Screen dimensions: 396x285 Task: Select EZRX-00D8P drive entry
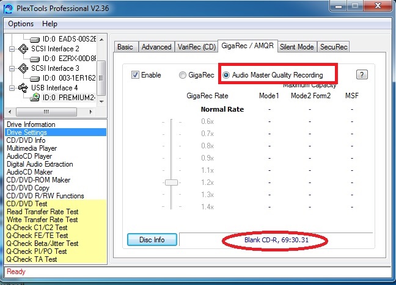point(69,59)
